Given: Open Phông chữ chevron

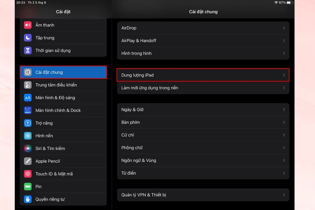Looking at the screenshot, I should pyautogui.click(x=284, y=148).
